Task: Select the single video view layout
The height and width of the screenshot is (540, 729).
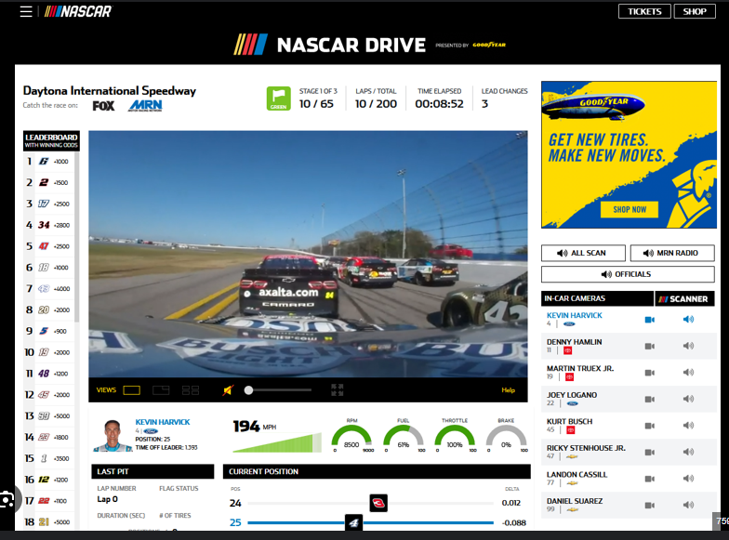Action: tap(132, 390)
